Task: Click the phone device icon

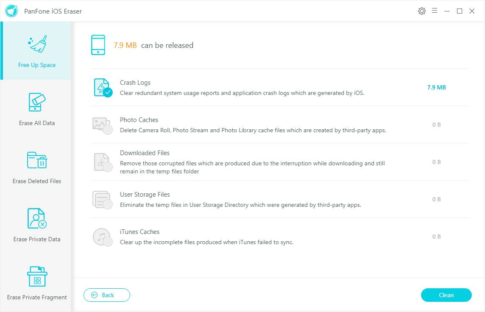Action: (98, 45)
